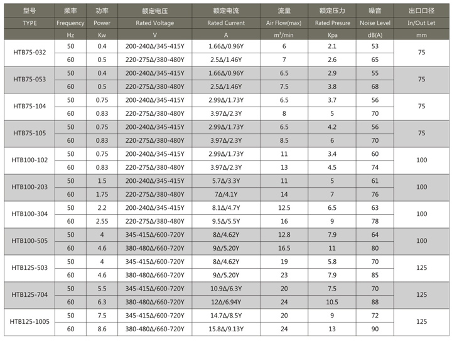Screen dimensions: 452x342
Task: Click the Rated Voltage column header
Action: pos(155,23)
